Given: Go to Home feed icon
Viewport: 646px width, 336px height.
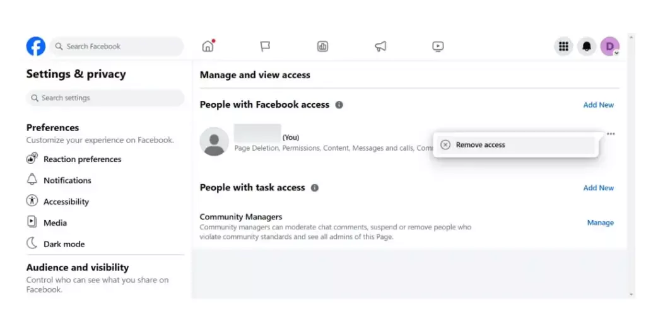Looking at the screenshot, I should [208, 46].
